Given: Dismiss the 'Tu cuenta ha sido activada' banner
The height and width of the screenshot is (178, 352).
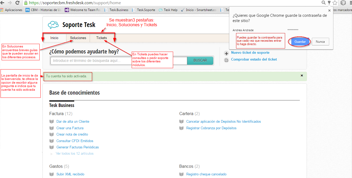Looking at the screenshot, I should pos(302,75).
